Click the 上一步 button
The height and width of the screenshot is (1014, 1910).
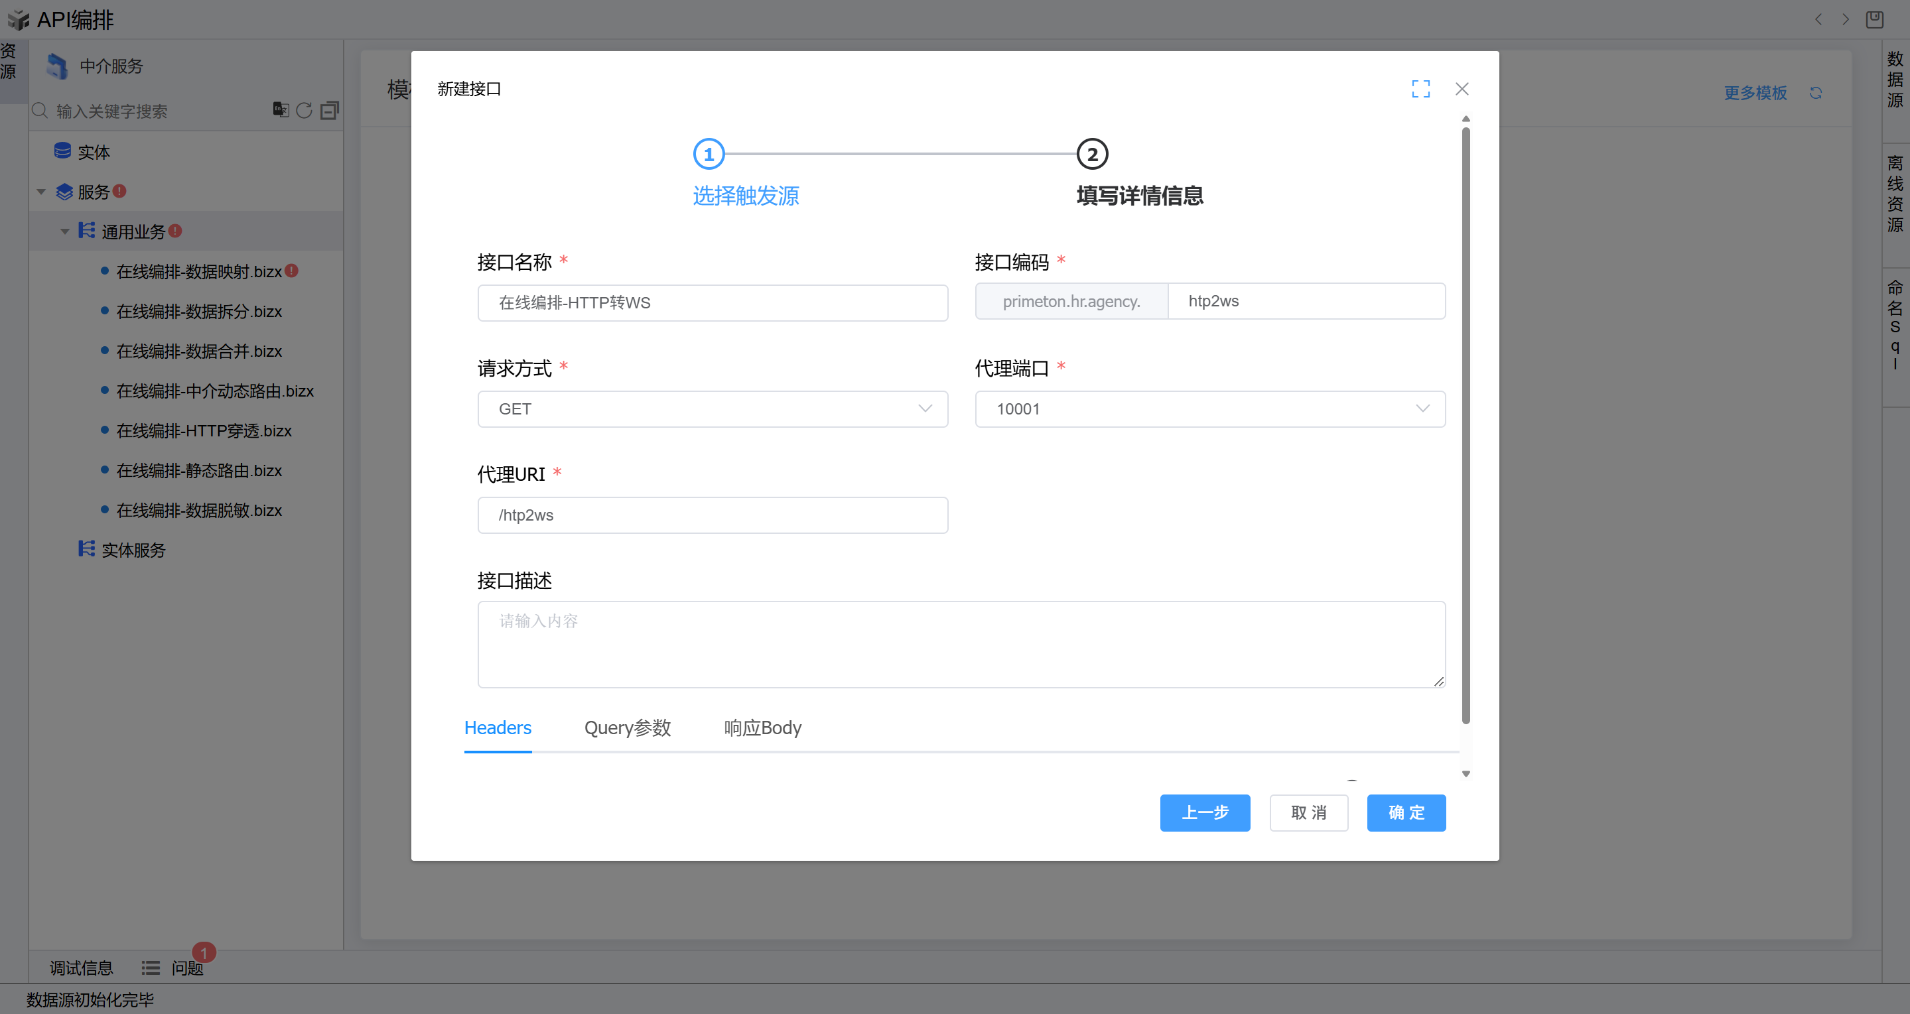(1204, 812)
